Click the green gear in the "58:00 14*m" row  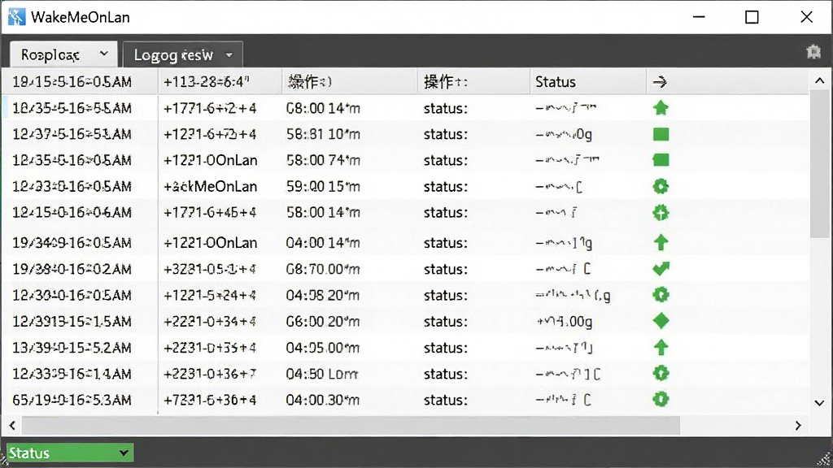click(661, 213)
